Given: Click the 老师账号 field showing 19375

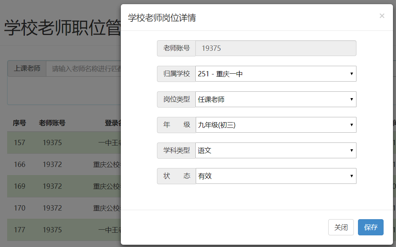Looking at the screenshot, I should click(276, 48).
